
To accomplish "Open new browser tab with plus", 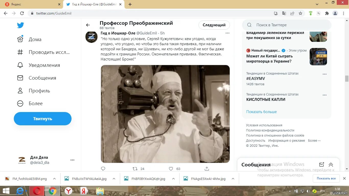I will click(x=130, y=4).
